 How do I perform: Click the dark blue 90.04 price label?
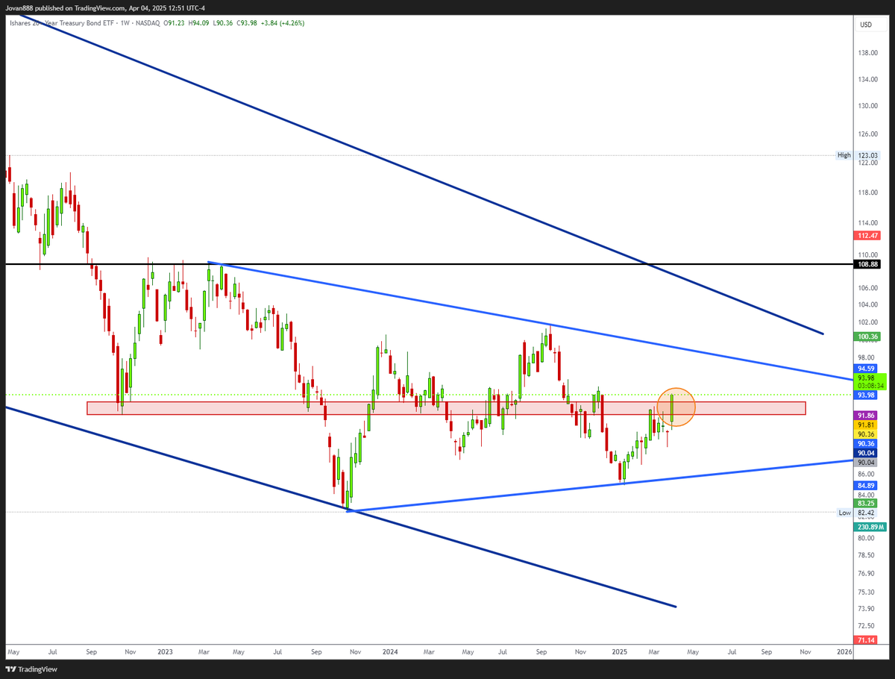pyautogui.click(x=865, y=453)
